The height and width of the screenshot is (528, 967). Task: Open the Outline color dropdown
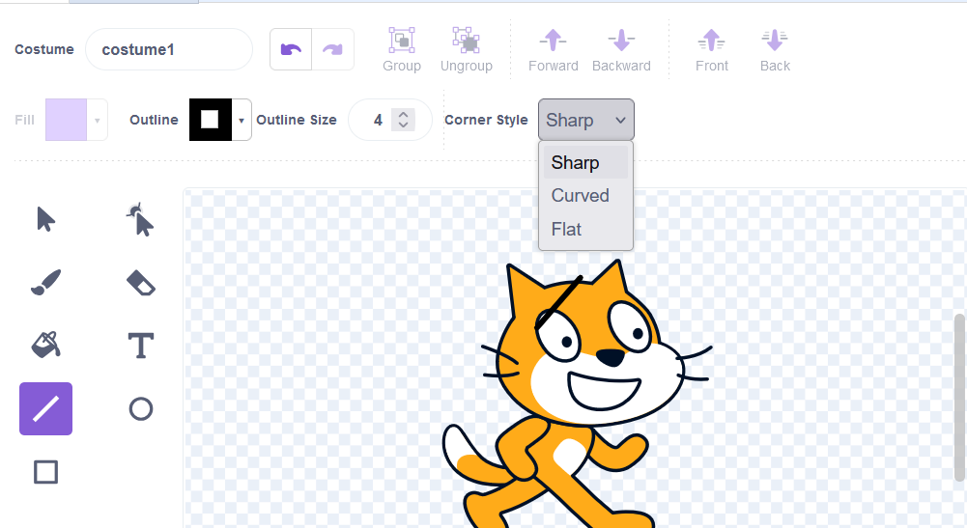(x=241, y=121)
